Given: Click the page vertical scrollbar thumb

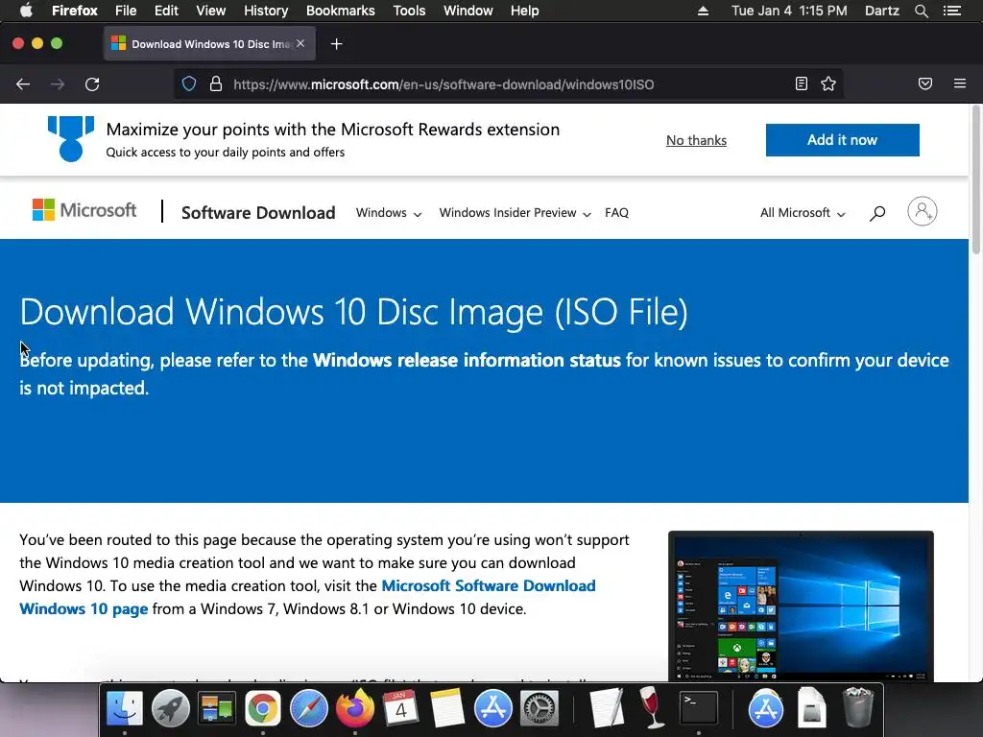Looking at the screenshot, I should click(x=975, y=180).
